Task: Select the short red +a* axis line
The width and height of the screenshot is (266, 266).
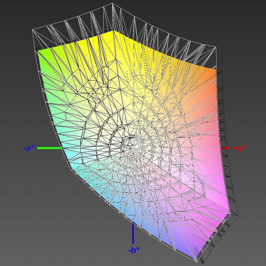Action: pyautogui.click(x=225, y=148)
